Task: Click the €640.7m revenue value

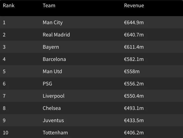Action: [x=134, y=35]
